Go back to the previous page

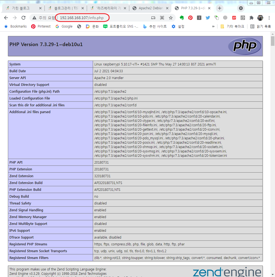click(6, 18)
